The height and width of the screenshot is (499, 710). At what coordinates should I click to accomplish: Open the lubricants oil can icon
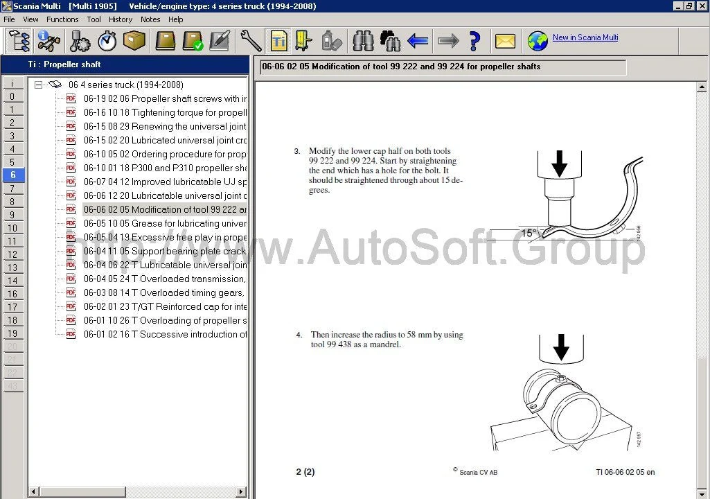pos(332,40)
